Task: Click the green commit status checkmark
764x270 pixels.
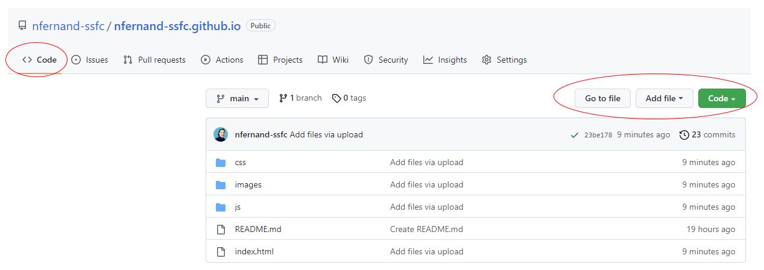Action: point(575,135)
